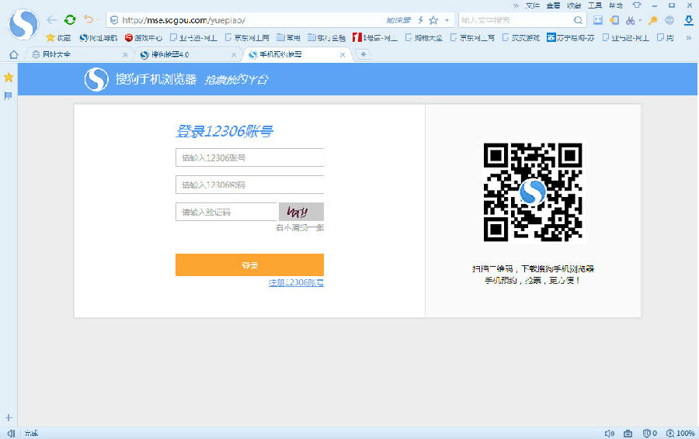Image resolution: width=699 pixels, height=439 pixels.
Task: Click the green refresh page icon
Action: (70, 19)
